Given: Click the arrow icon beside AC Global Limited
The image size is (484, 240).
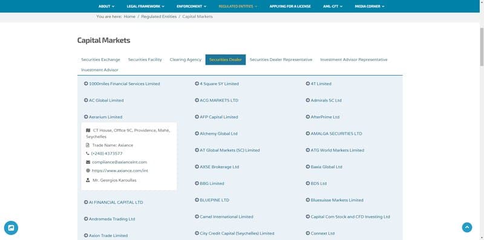Looking at the screenshot, I should tap(86, 100).
